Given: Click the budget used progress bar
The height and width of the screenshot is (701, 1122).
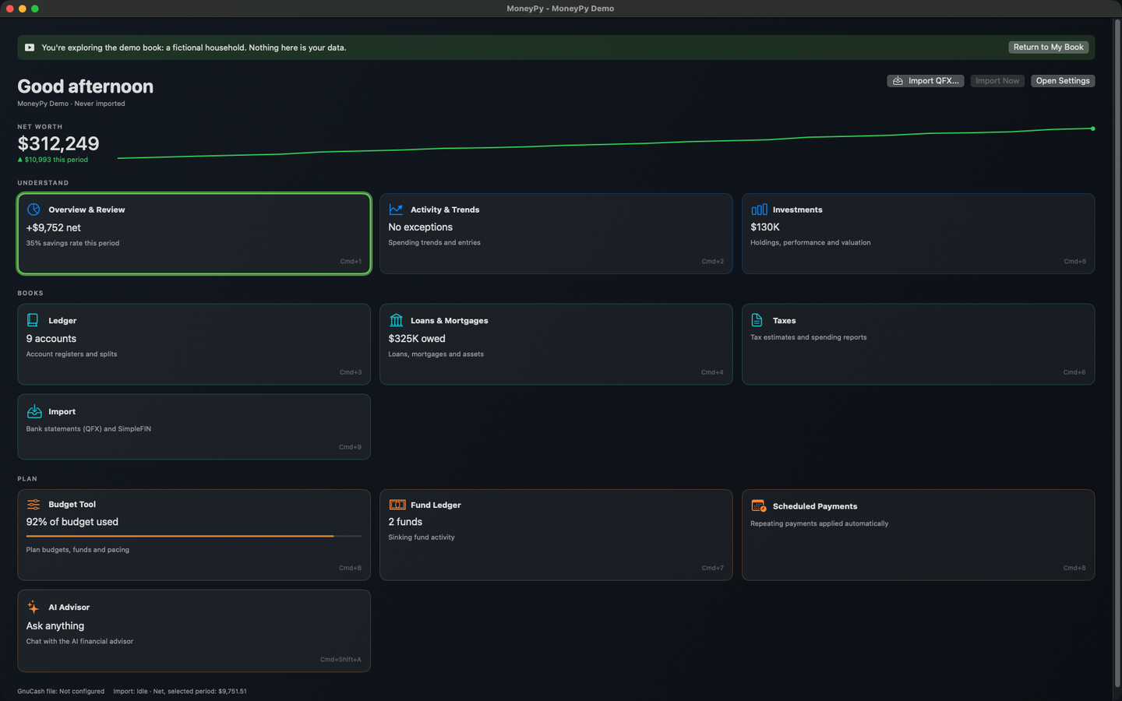Looking at the screenshot, I should click(x=194, y=536).
